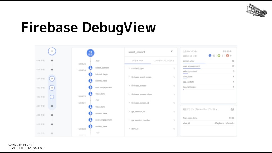Viewport: 272px width, 153px height.
Task: Click the 上位のイベント heading
Action: click(x=190, y=52)
